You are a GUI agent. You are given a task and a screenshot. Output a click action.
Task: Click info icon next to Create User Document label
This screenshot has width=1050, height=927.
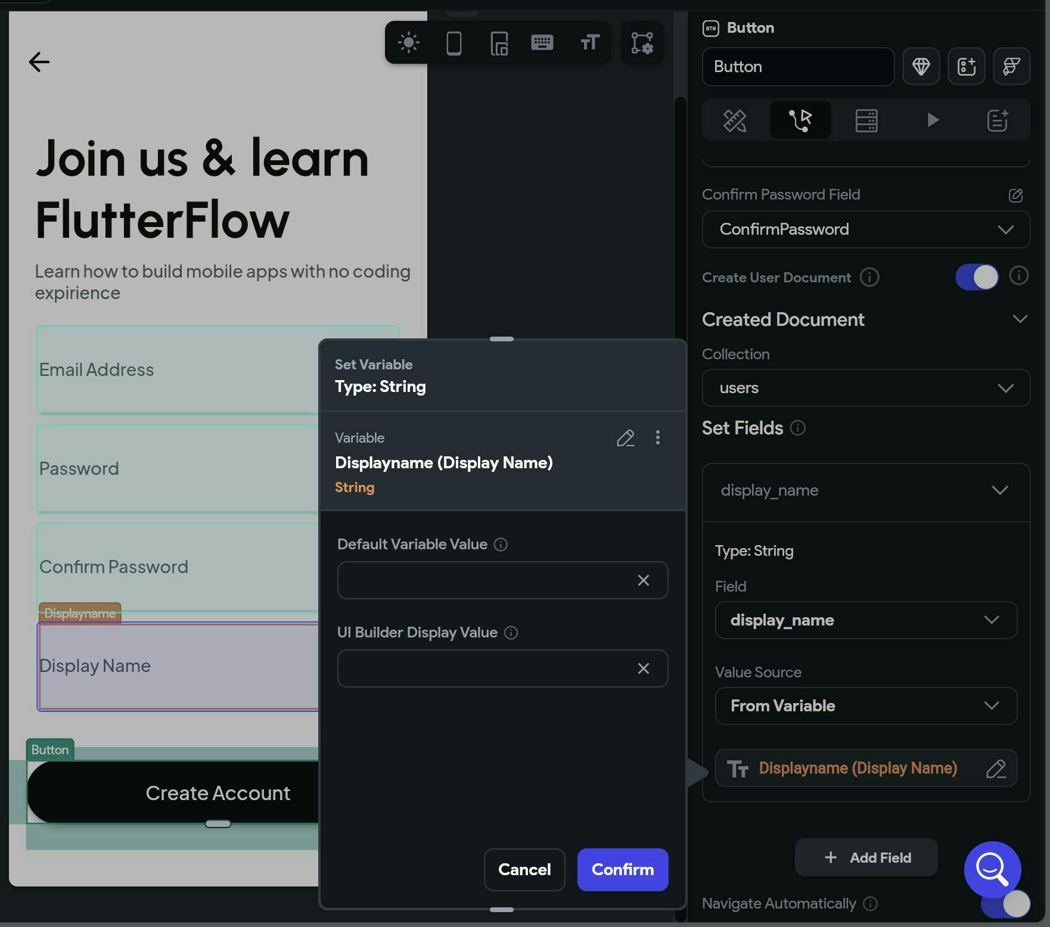[x=869, y=277]
